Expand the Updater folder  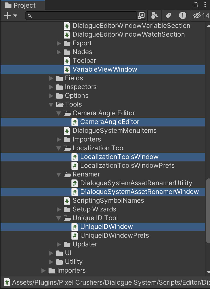[x=59, y=244]
